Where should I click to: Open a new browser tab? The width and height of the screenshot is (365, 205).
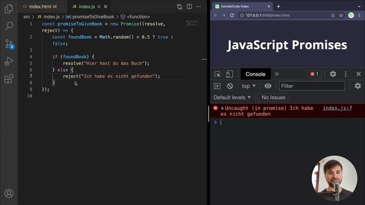[x=278, y=6]
